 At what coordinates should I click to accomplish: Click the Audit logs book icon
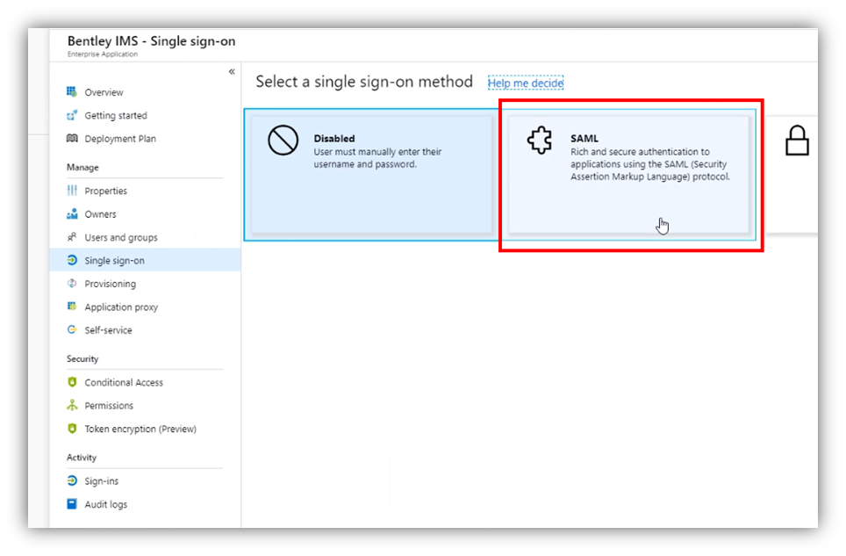tap(72, 503)
